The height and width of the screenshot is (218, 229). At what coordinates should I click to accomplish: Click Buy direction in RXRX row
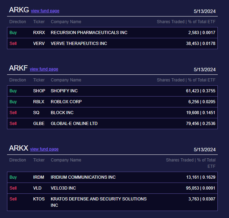(x=13, y=33)
